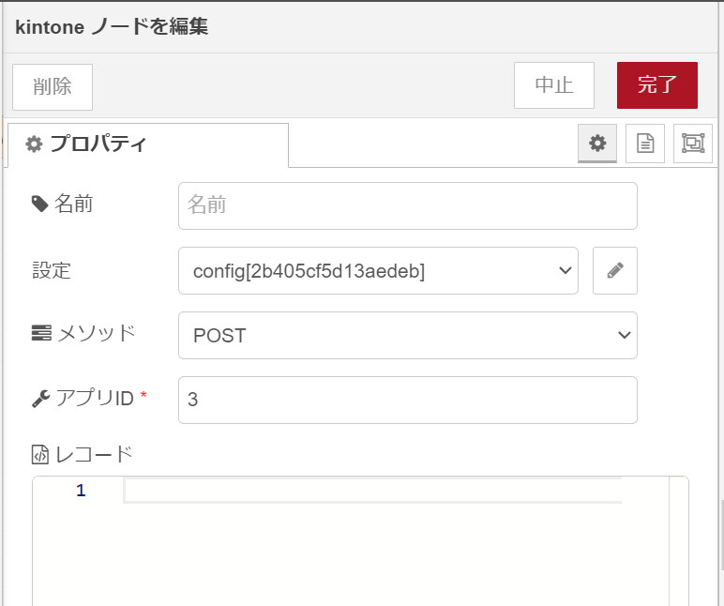Click the レコード label text
Viewport: 724px width, 606px height.
pyautogui.click(x=94, y=454)
